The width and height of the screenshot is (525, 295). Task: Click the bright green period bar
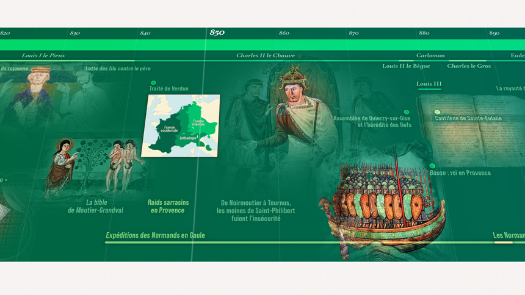(x=262, y=45)
